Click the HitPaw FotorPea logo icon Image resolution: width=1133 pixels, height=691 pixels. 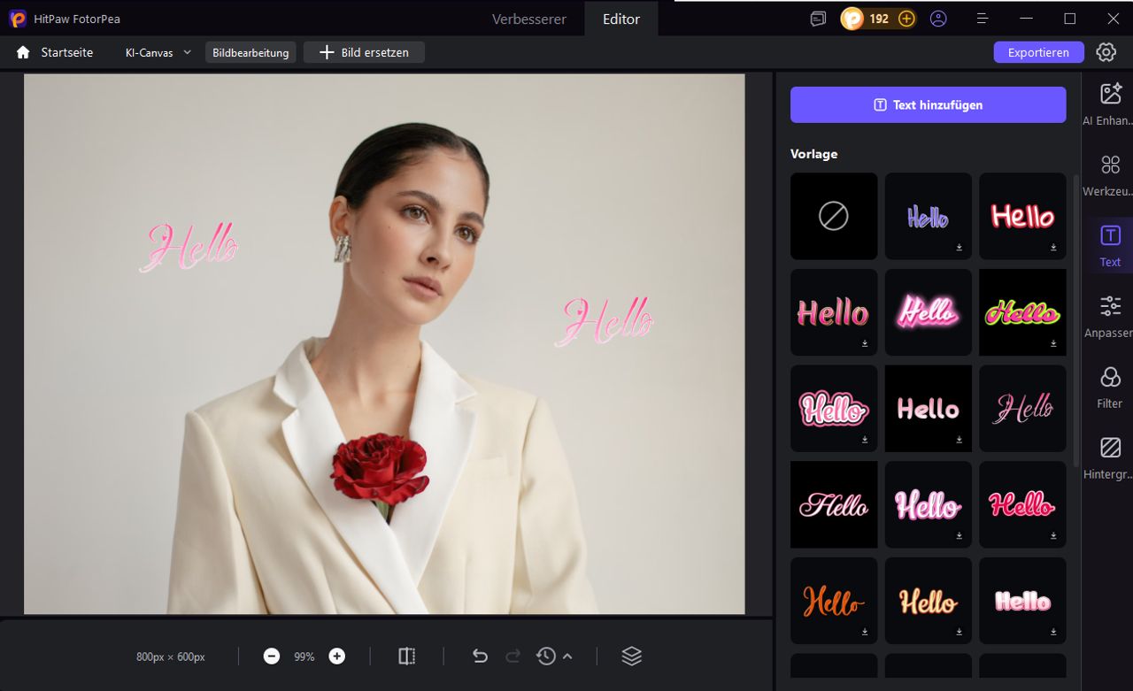18,19
